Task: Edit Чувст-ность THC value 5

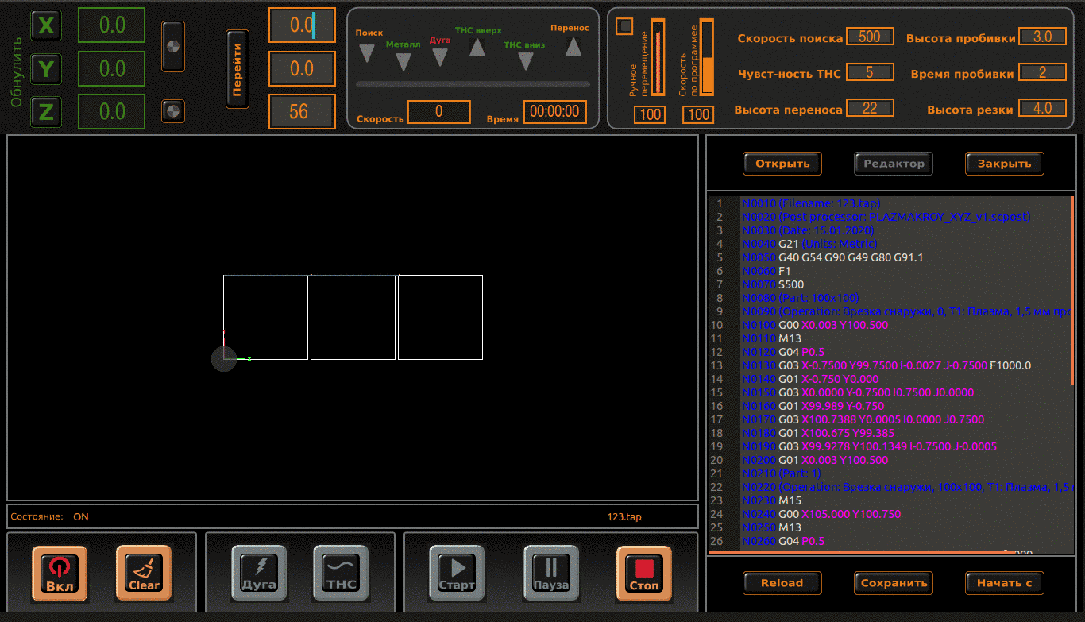Action: tap(870, 72)
